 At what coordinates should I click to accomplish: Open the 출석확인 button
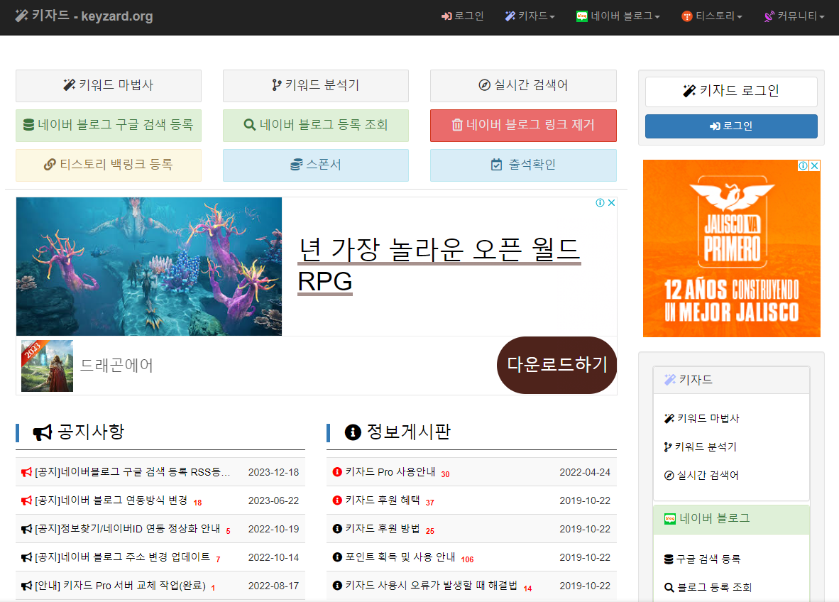[x=523, y=165]
